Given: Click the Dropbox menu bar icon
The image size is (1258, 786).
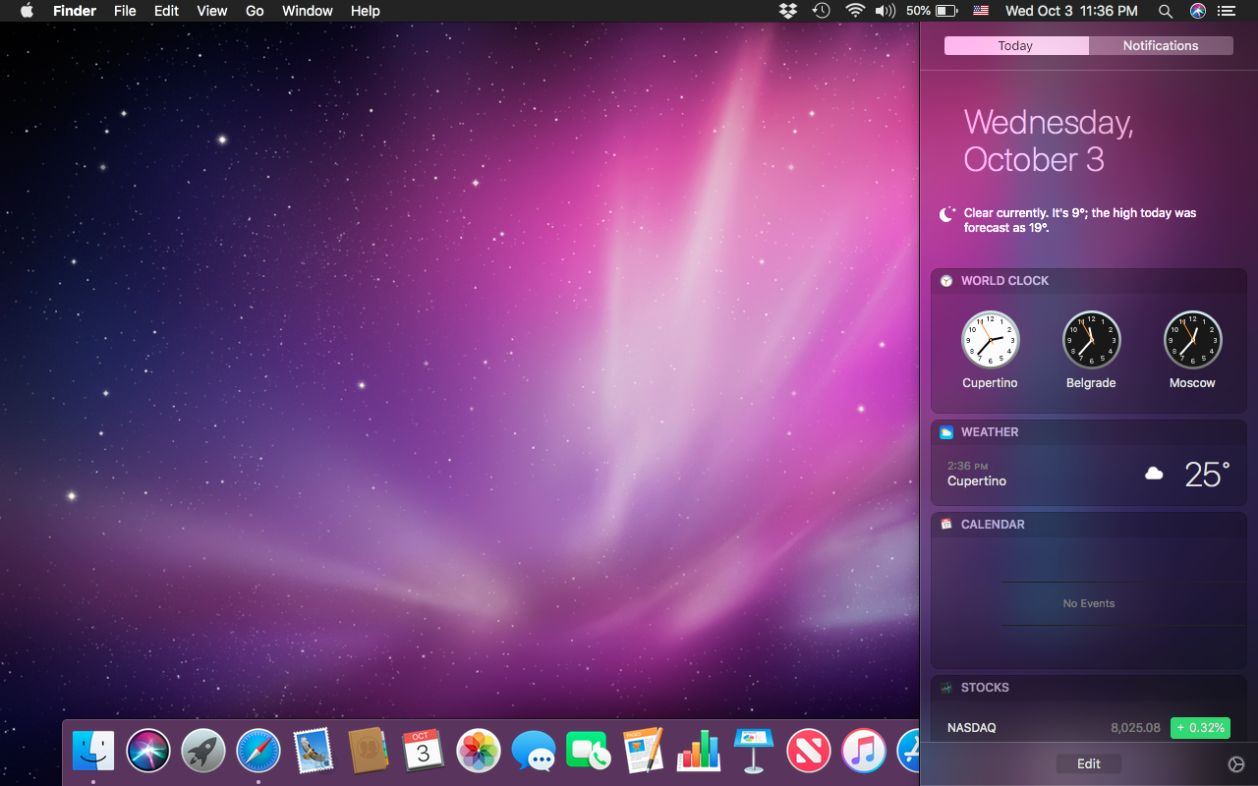Looking at the screenshot, I should point(787,11).
